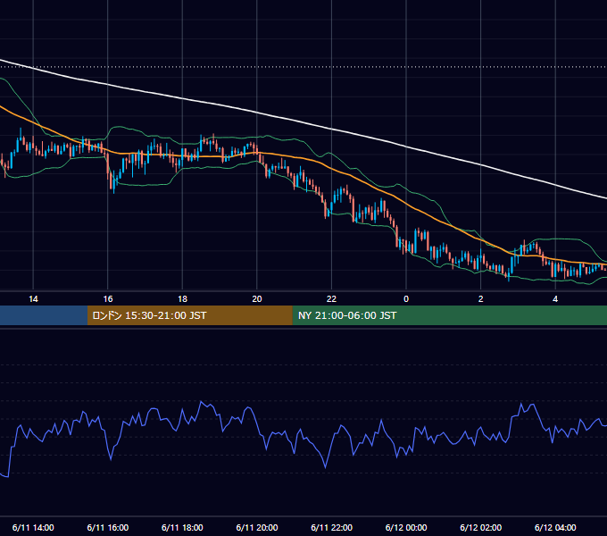Click the 6/12 04:00 date label
The width and height of the screenshot is (607, 536).
555,527
